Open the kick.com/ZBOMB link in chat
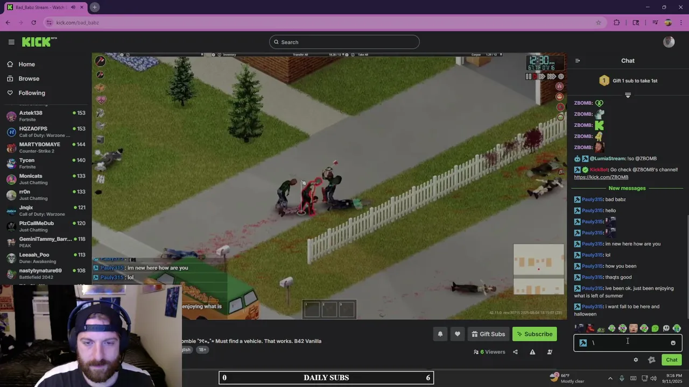This screenshot has width=689, height=387. tap(601, 177)
